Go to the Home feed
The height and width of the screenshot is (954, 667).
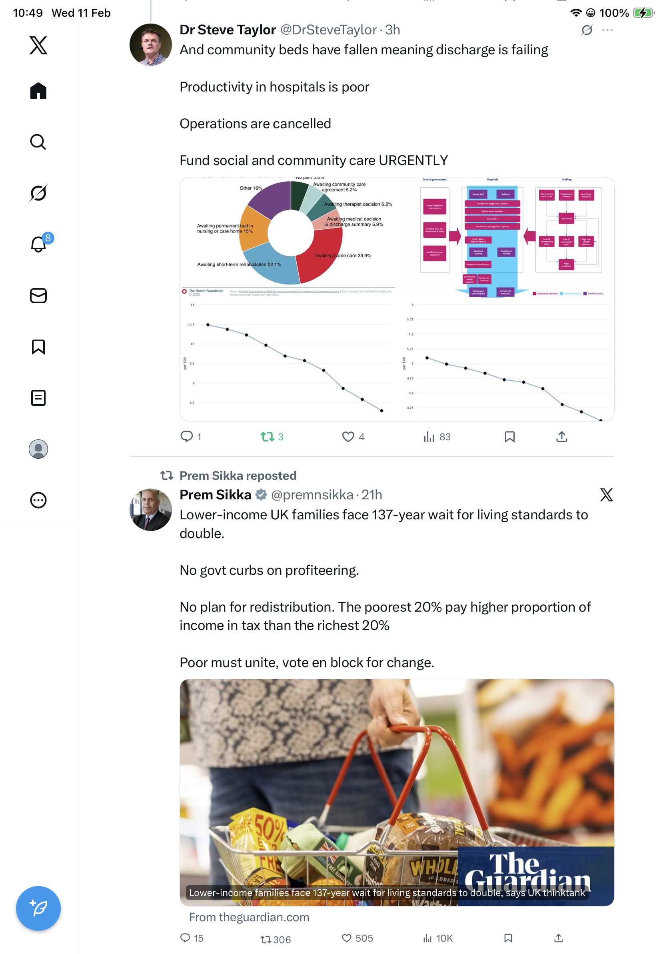click(38, 91)
